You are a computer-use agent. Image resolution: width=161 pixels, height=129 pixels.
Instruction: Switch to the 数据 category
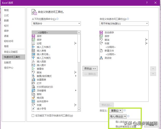(x=13, y=21)
